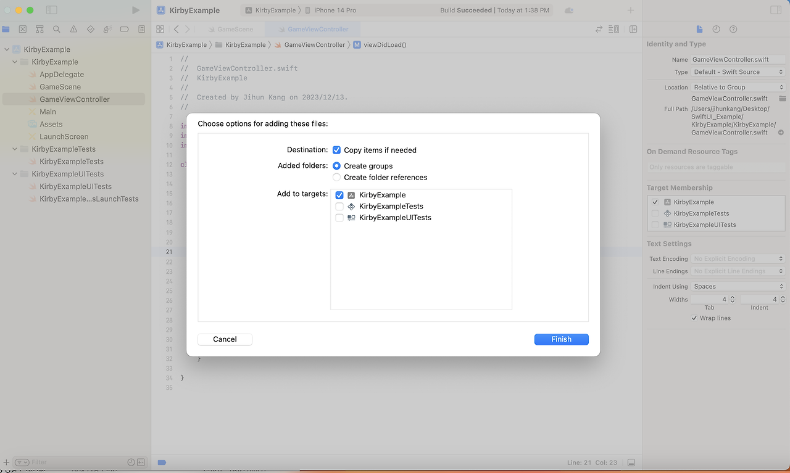
Task: Reveal full path in Finder arrow
Action: coord(781,133)
